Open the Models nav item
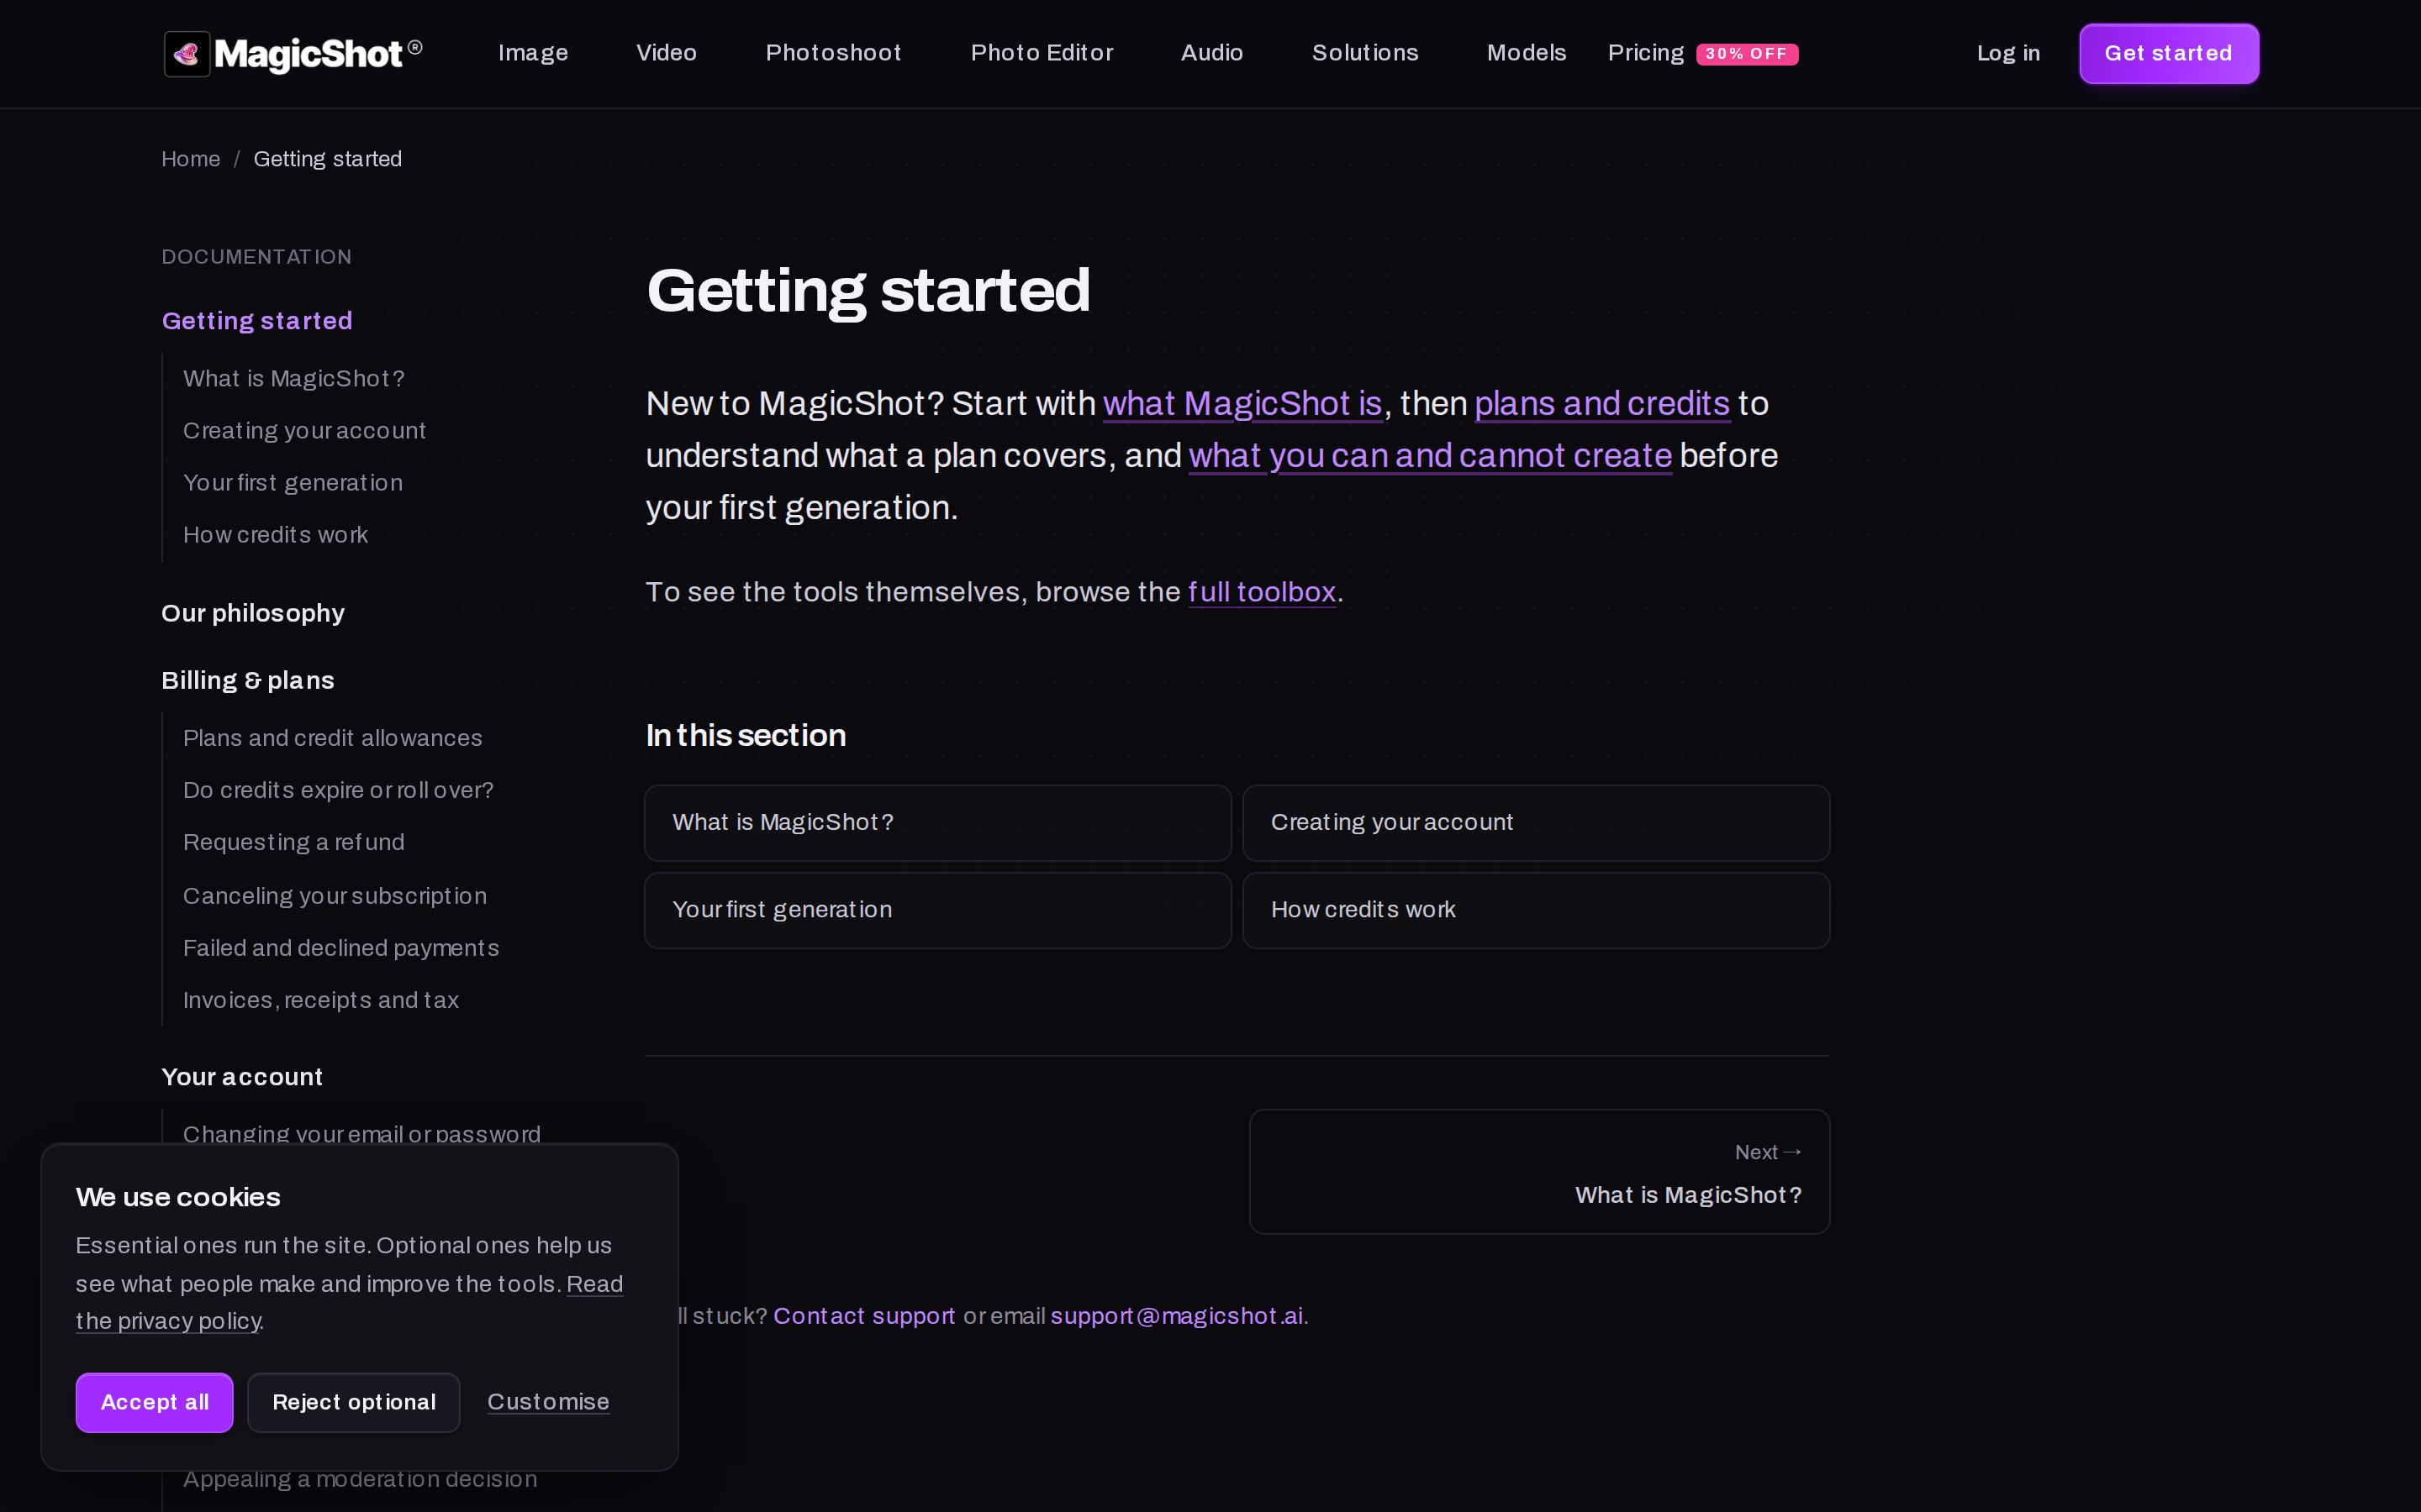 pyautogui.click(x=1526, y=53)
